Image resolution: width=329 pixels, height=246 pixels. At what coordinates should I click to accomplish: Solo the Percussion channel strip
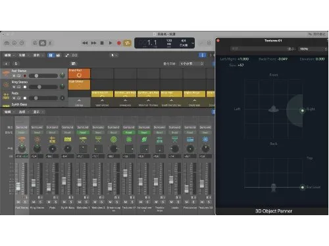[x=193, y=202]
